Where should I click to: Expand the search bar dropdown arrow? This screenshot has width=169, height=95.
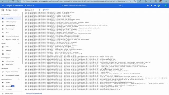(x=120, y=6)
